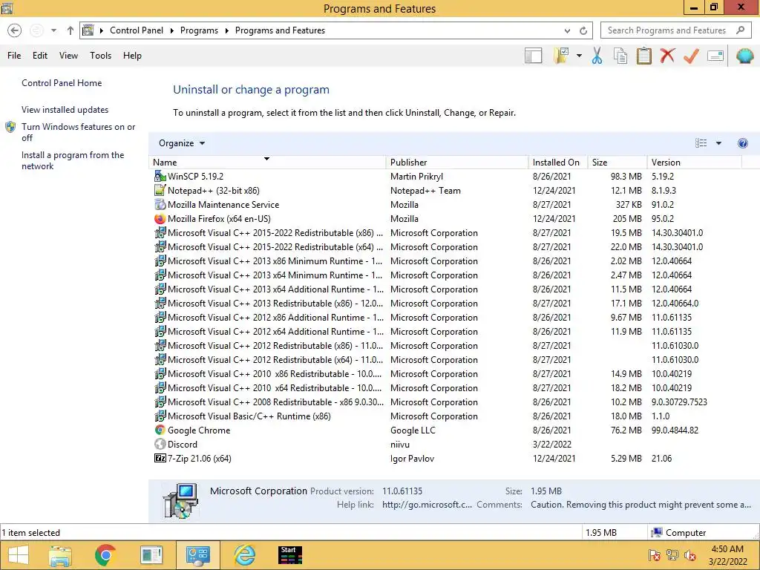
Task: Open the File menu
Action: (x=14, y=56)
